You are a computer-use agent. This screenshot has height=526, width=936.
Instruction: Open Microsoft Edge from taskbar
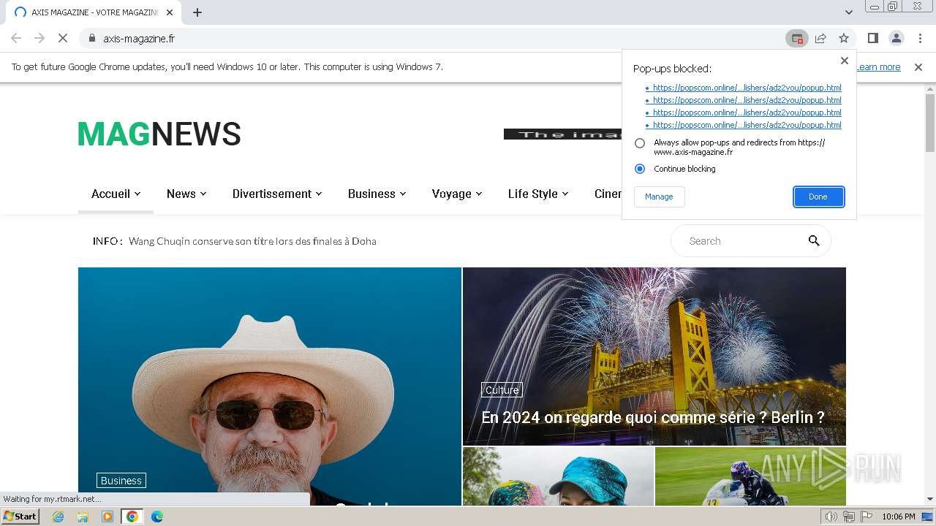point(156,517)
